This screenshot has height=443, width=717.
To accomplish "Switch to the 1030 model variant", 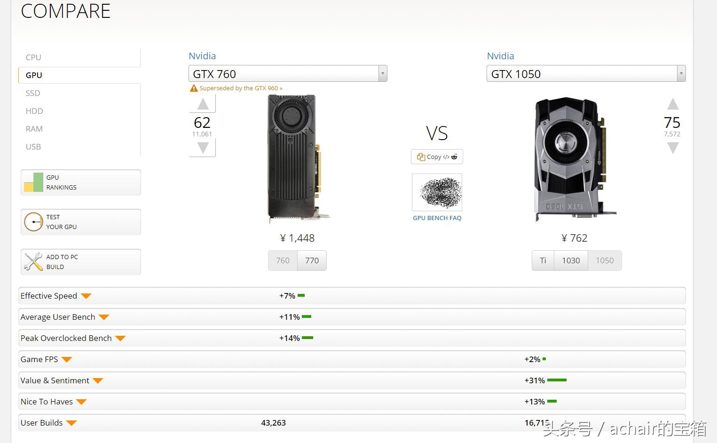I will pyautogui.click(x=571, y=261).
